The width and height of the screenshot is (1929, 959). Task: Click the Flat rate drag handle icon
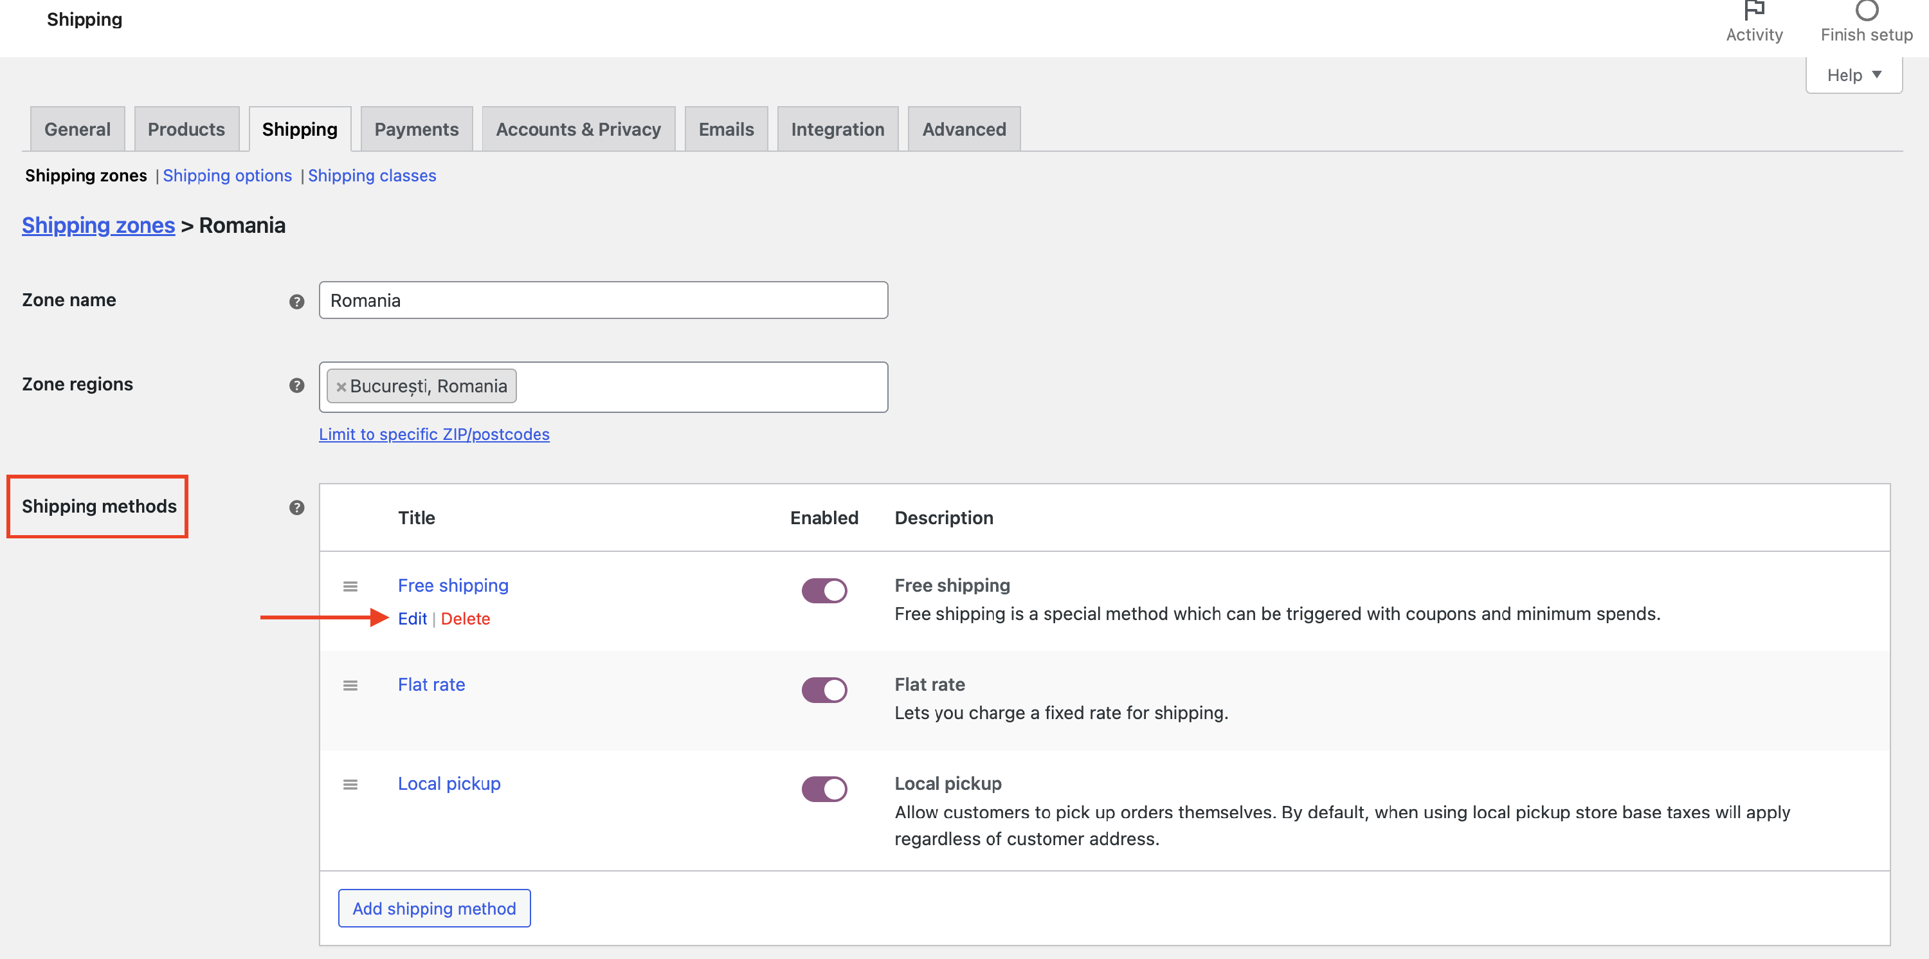click(350, 685)
